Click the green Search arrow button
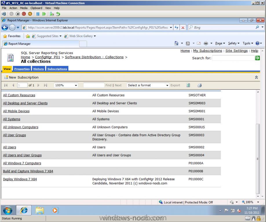Viewport: 266px width, 222px height. click(x=257, y=58)
